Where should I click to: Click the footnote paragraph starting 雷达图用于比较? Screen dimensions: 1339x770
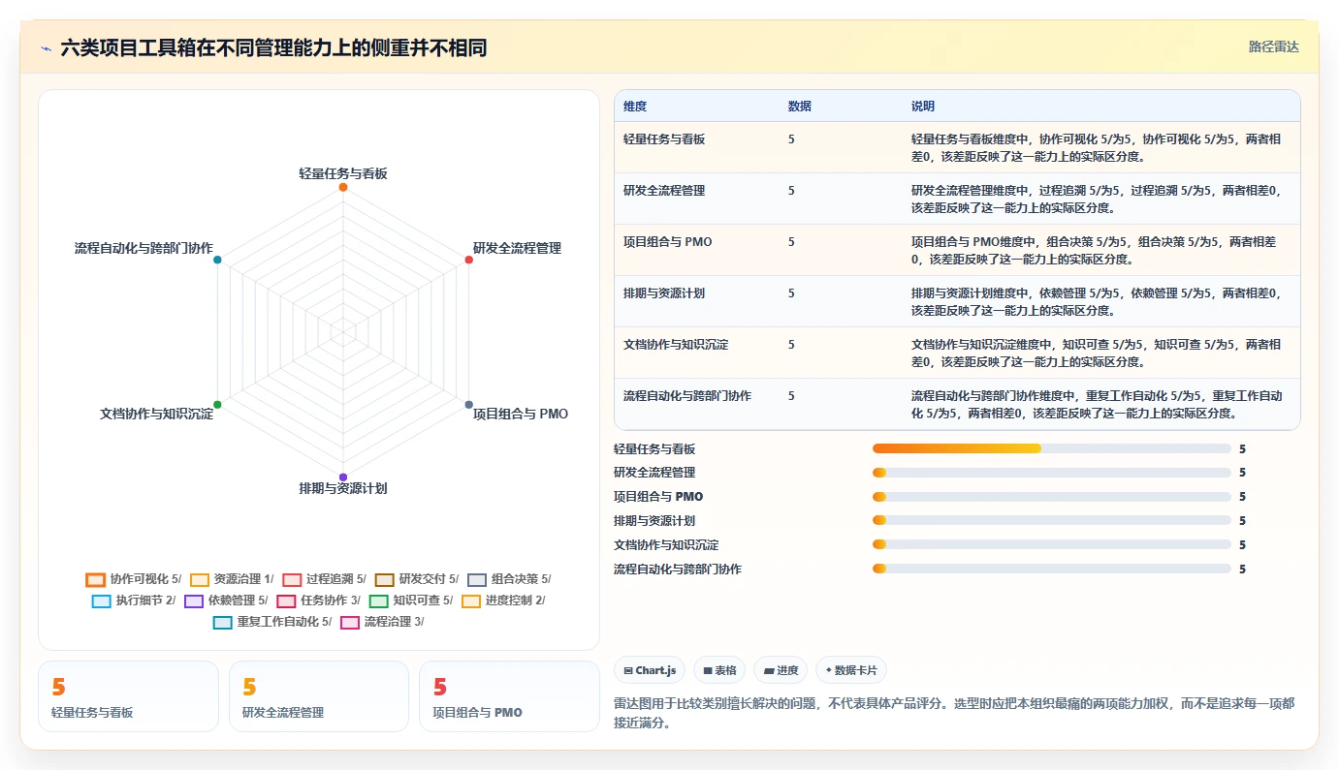[x=954, y=713]
